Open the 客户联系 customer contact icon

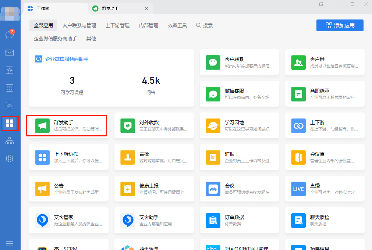coord(213,62)
